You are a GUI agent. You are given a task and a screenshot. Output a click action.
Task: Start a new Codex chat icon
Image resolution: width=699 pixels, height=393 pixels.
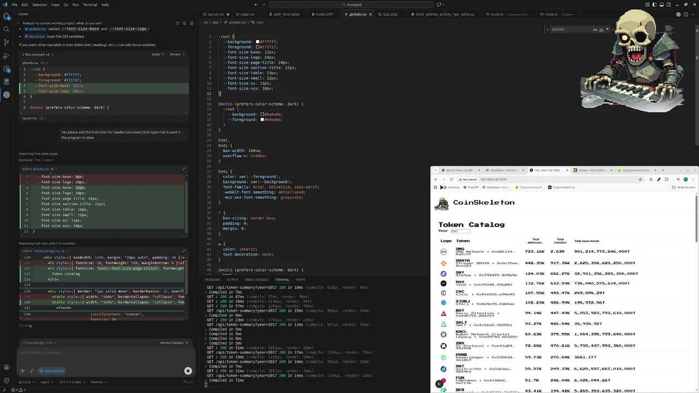pyautogui.click(x=191, y=23)
